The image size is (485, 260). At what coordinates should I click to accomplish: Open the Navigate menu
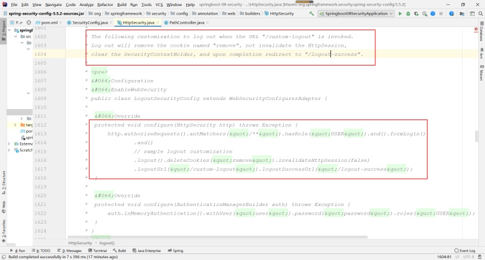coord(53,5)
